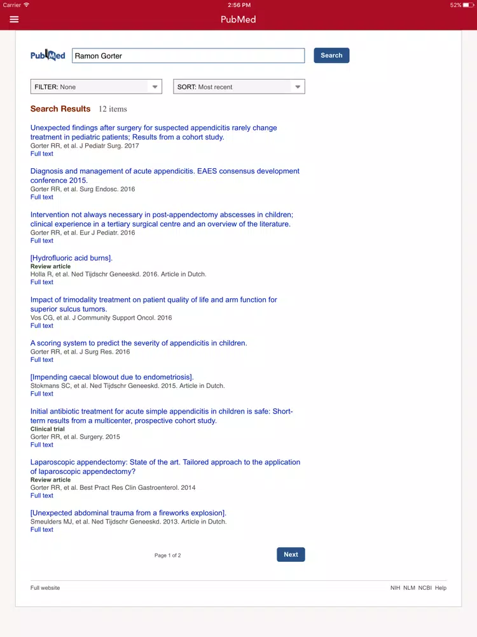
Task: Switch to the Full website
Action: [x=45, y=588]
